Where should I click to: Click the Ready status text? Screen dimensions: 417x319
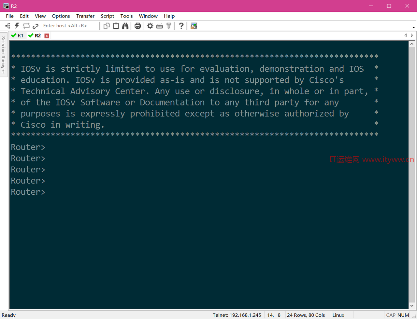(9, 315)
